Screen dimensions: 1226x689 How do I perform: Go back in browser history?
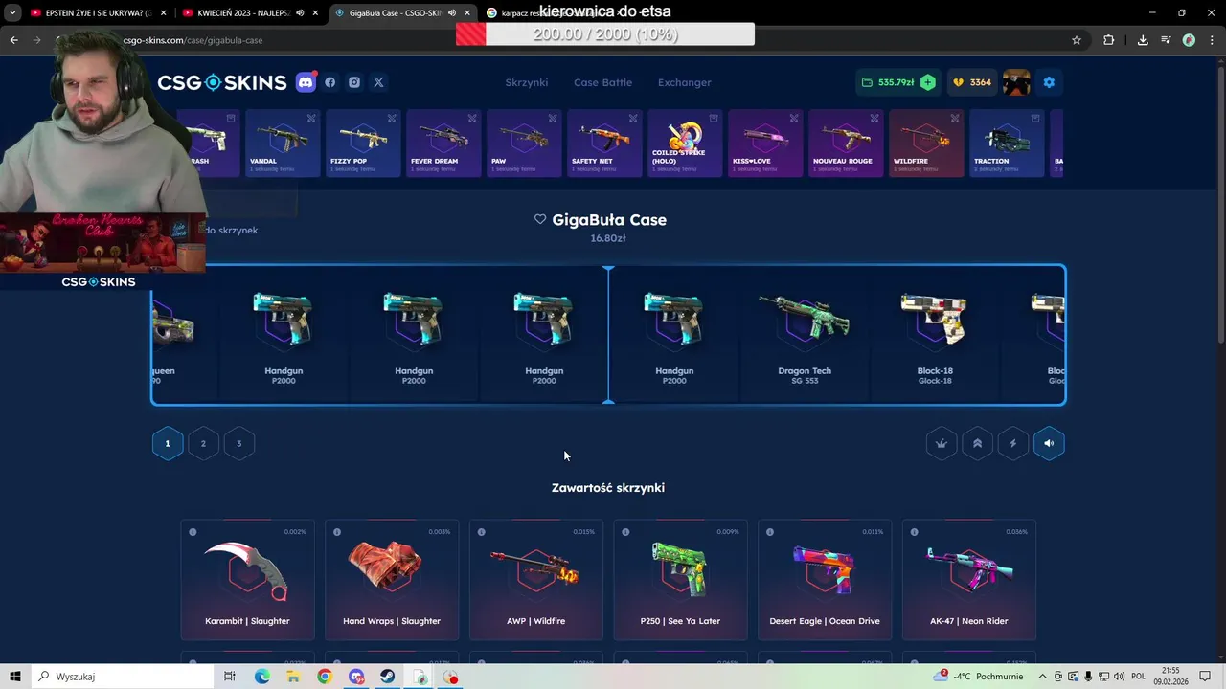pos(13,40)
